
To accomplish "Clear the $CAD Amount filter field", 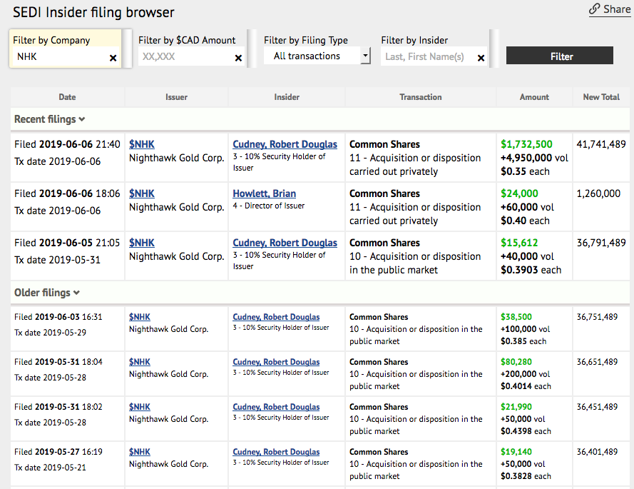I will coord(238,58).
